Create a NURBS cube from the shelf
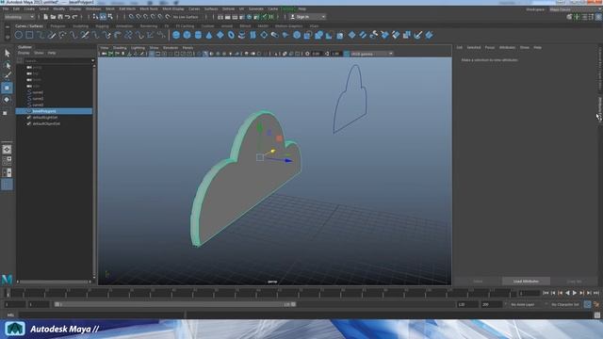603x339 pixels. tap(187, 35)
